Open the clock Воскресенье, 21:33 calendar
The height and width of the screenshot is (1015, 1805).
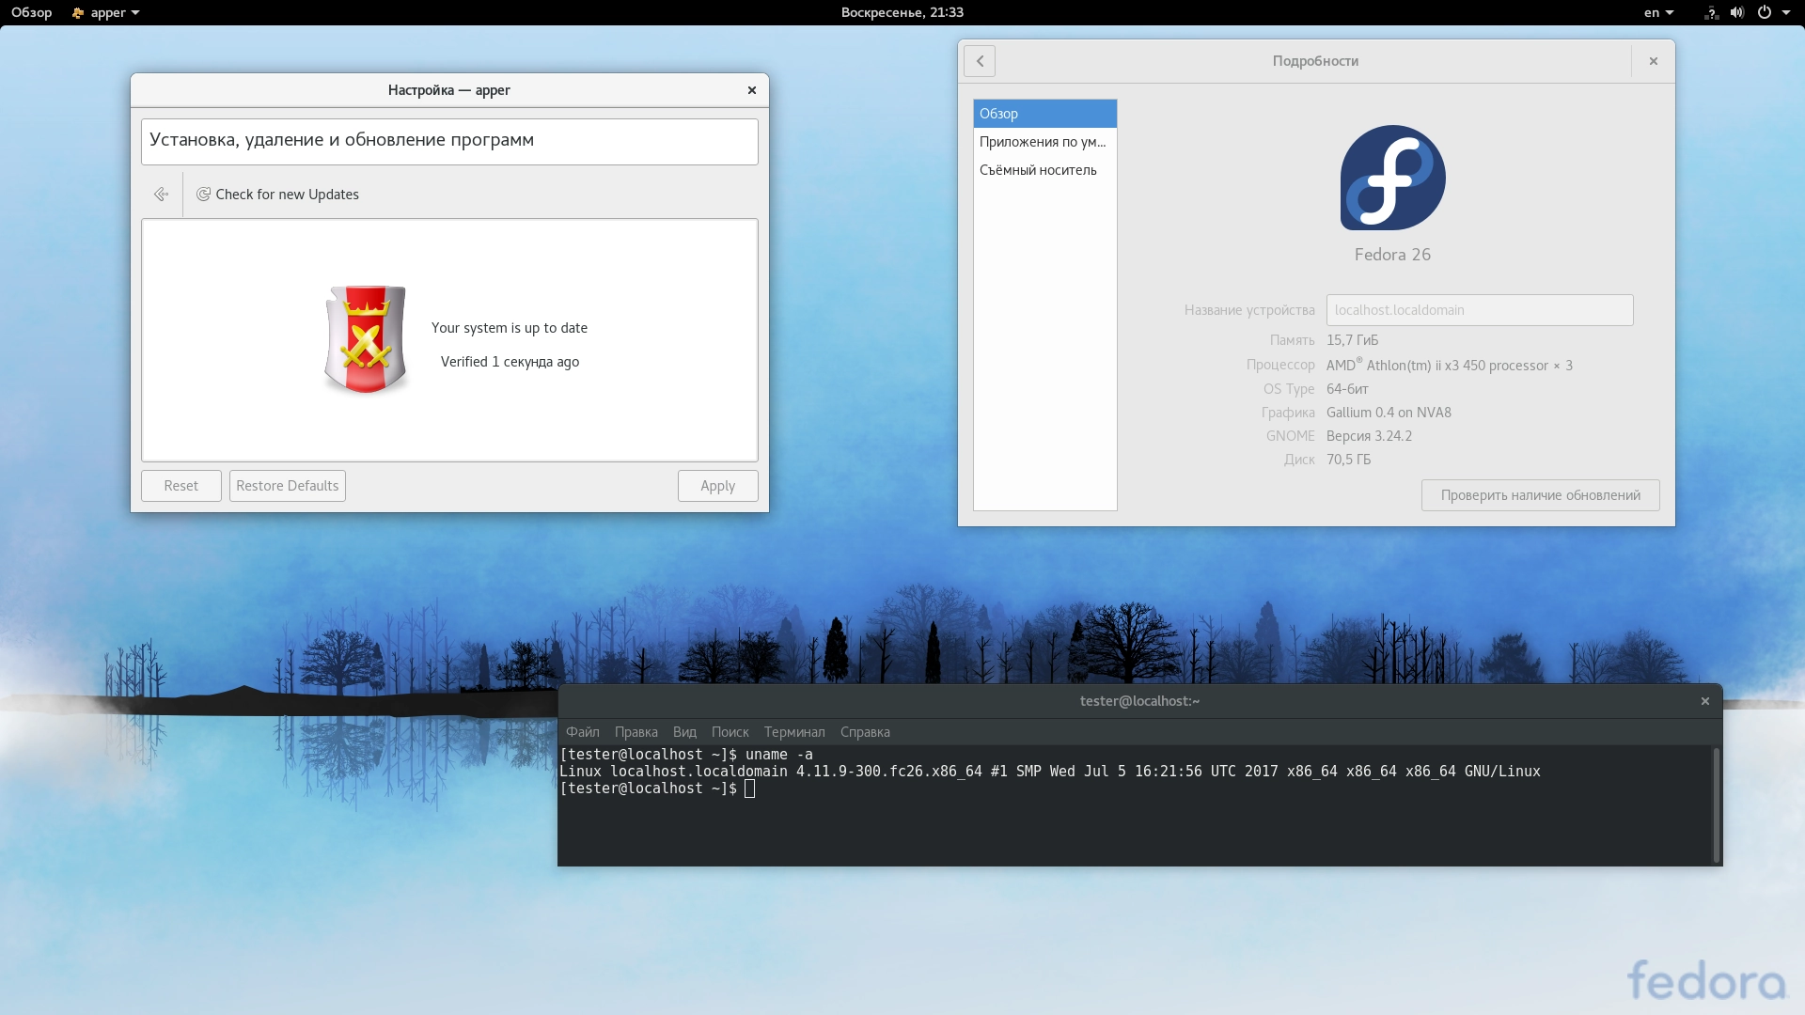tap(902, 12)
